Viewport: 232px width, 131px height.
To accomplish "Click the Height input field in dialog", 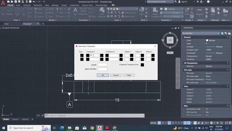I will [102, 65].
